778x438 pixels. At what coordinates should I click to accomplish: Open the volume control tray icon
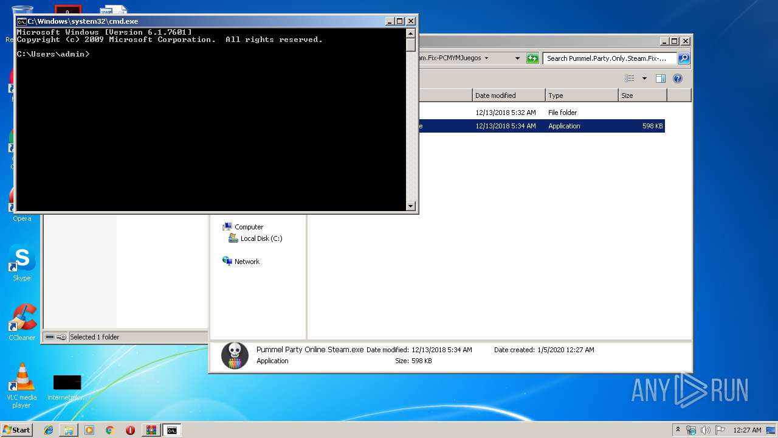[706, 430]
